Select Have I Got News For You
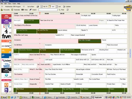The height and width of the screenshot is (99, 132). pos(39,56)
